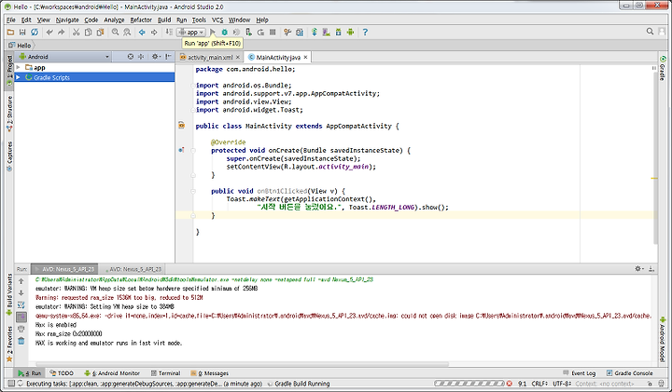
Task: Click the Stop square toolbar icon
Action: (x=273, y=32)
